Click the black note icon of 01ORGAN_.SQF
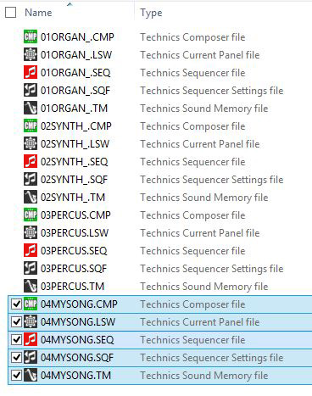 [x=31, y=90]
